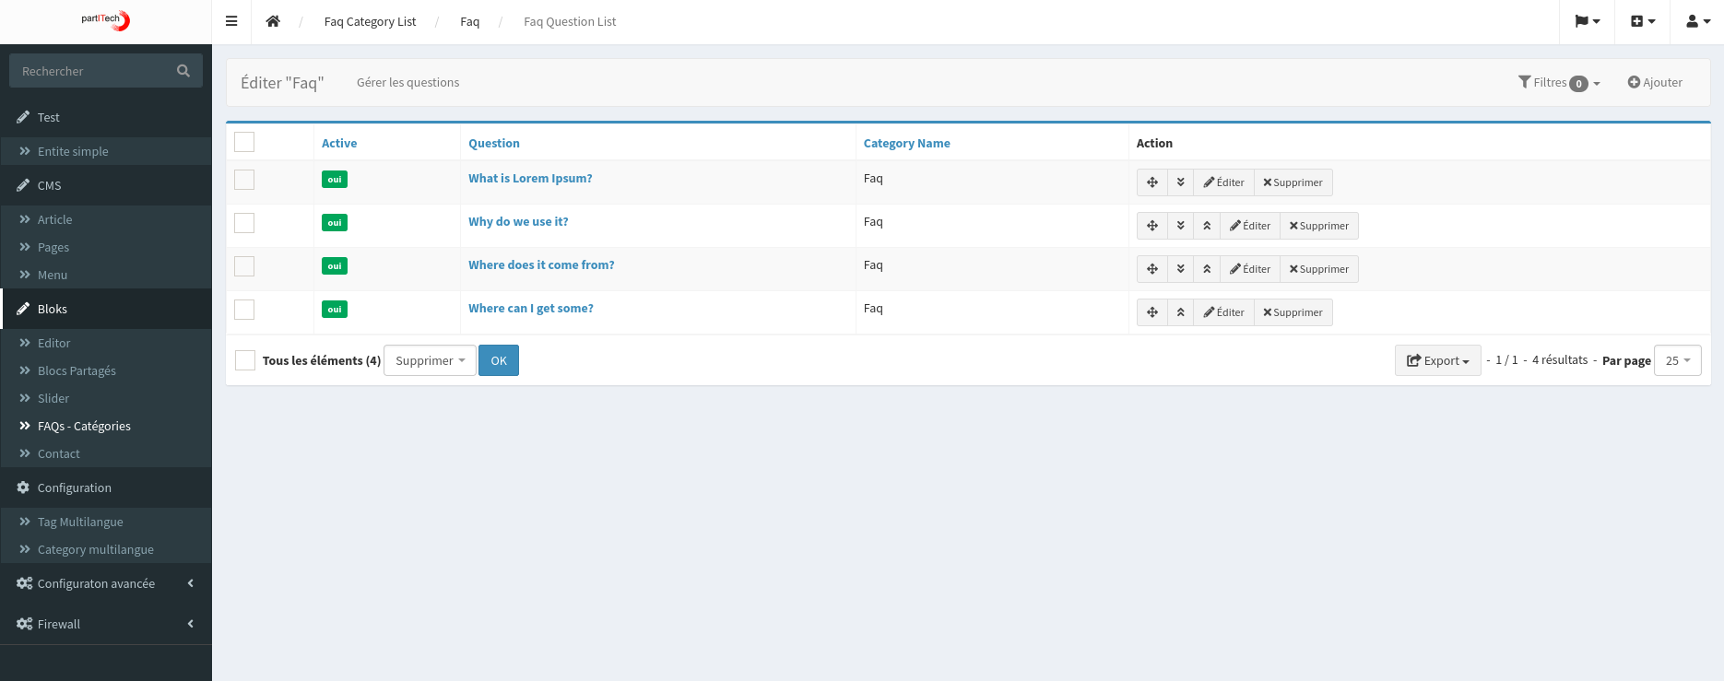Screen dimensions: 1724x681
Task: Open the CMS sidebar section
Action: pyautogui.click(x=106, y=185)
